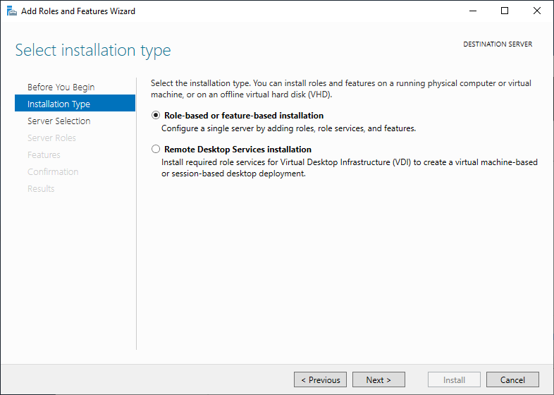Click the Select installation type heading
The image size is (554, 395).
[x=93, y=51]
